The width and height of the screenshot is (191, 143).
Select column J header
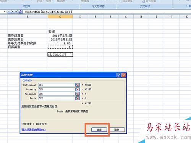pos(172,17)
